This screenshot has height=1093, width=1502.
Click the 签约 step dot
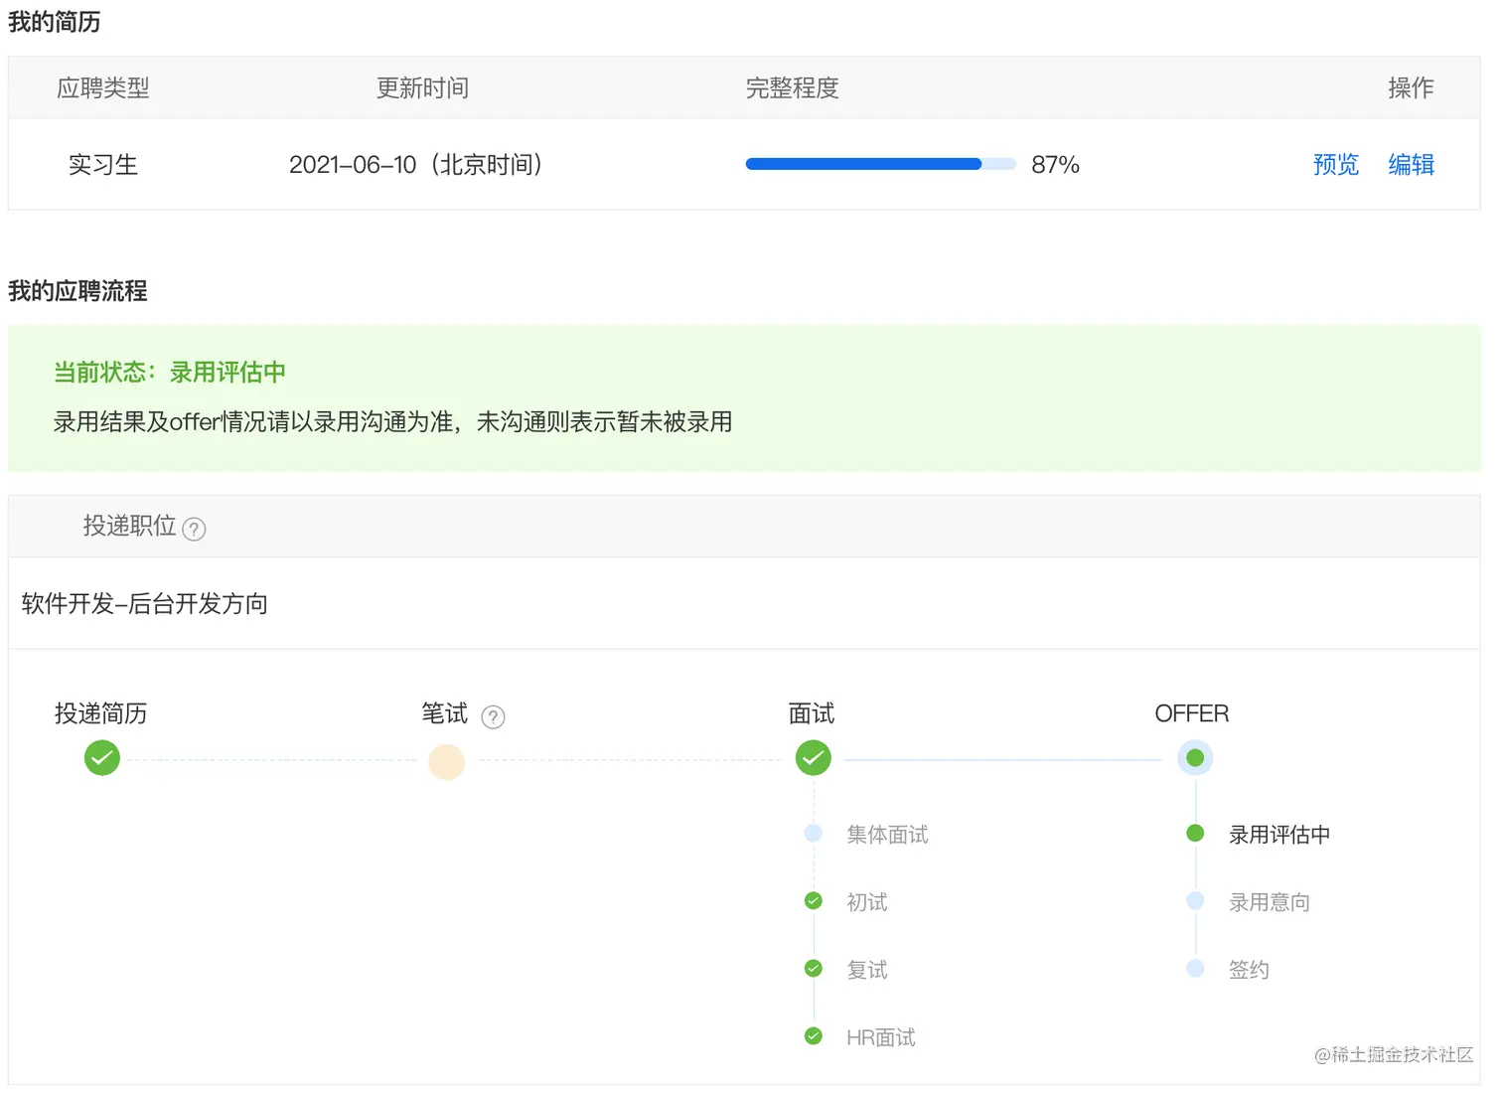coord(1195,968)
